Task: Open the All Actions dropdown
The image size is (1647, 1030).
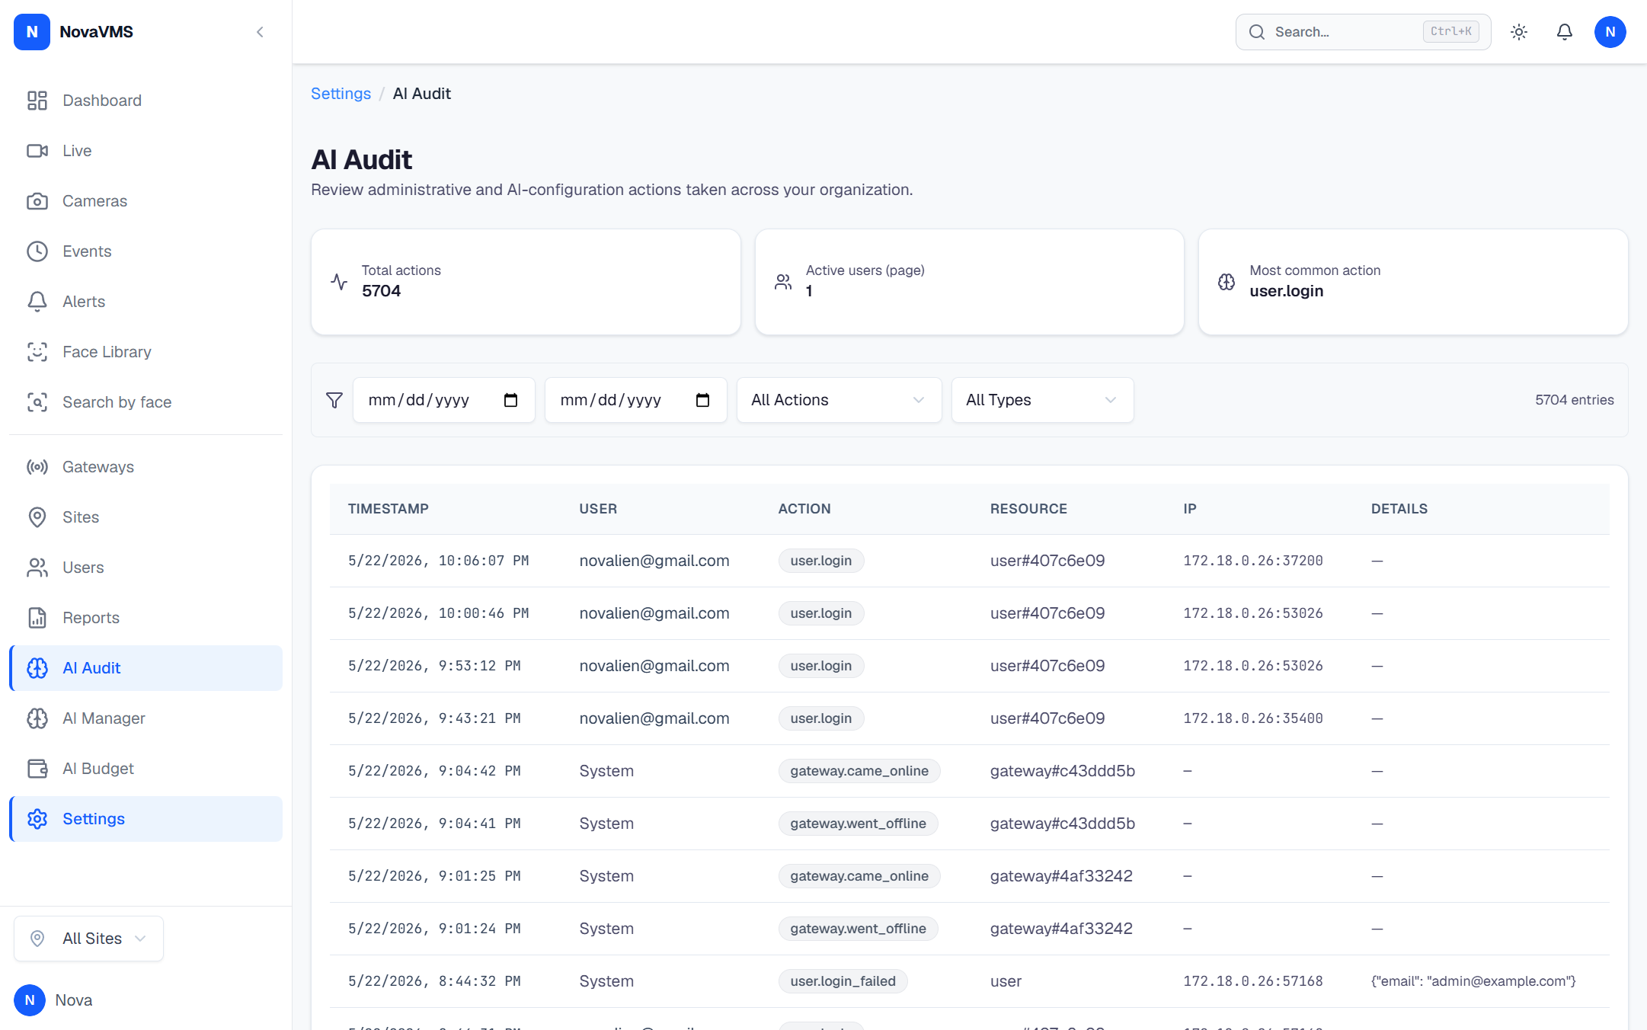Action: [839, 400]
